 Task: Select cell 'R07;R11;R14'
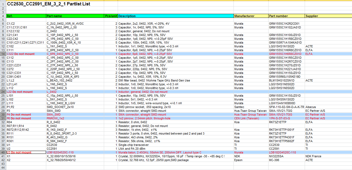[26, 126]
